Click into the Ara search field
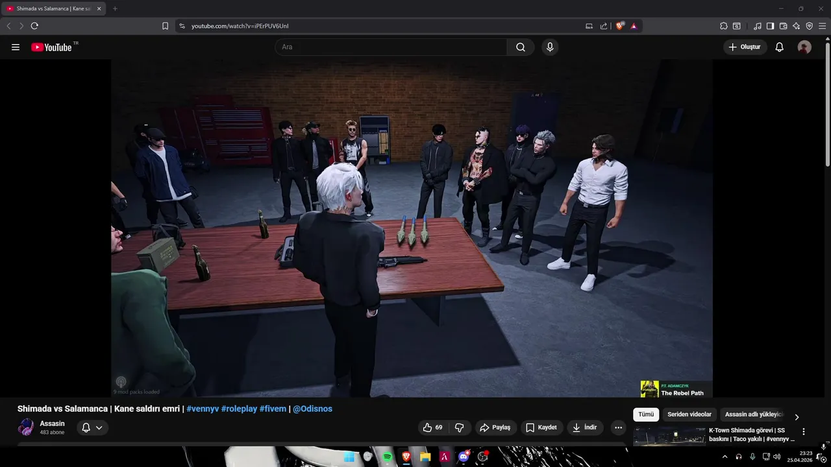The height and width of the screenshot is (467, 831). coord(391,47)
